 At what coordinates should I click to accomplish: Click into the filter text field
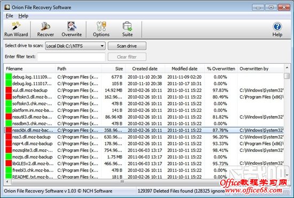71,57
